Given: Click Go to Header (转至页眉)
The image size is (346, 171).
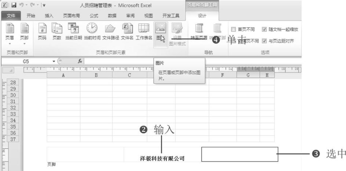Looking at the screenshot, I should click(x=199, y=32).
